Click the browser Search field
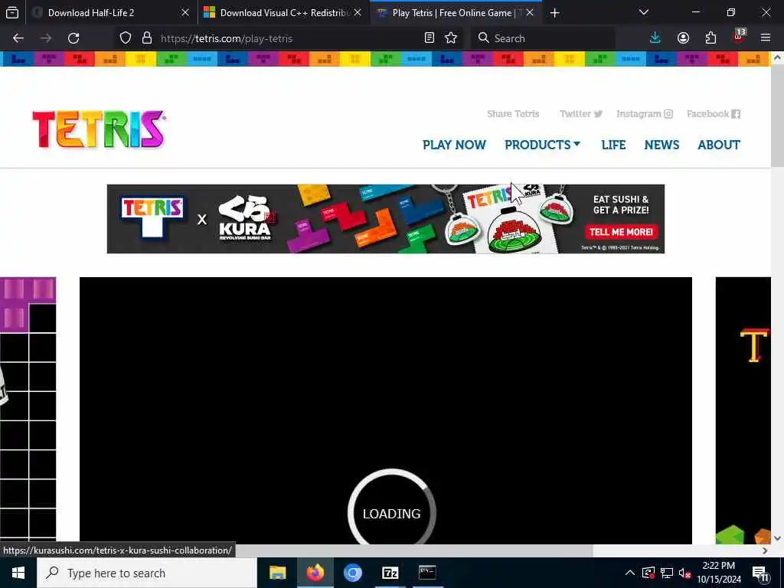 coord(544,38)
